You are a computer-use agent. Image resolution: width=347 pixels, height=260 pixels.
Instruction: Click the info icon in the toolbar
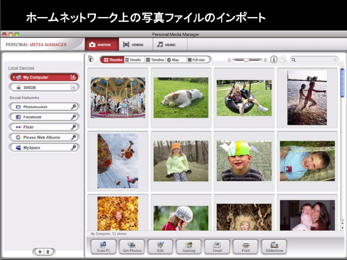coord(274,60)
